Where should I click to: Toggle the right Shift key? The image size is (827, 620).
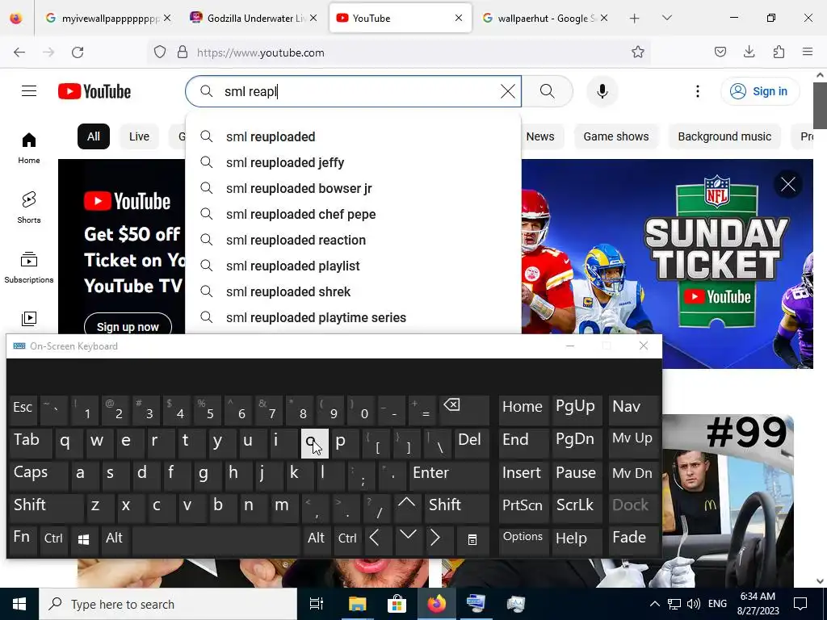coord(458,507)
